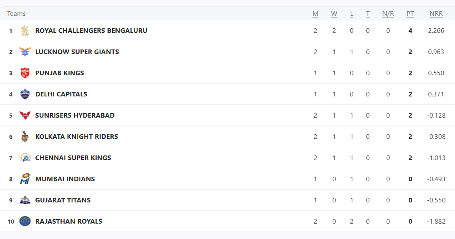Click the L losses column header

coord(352,14)
